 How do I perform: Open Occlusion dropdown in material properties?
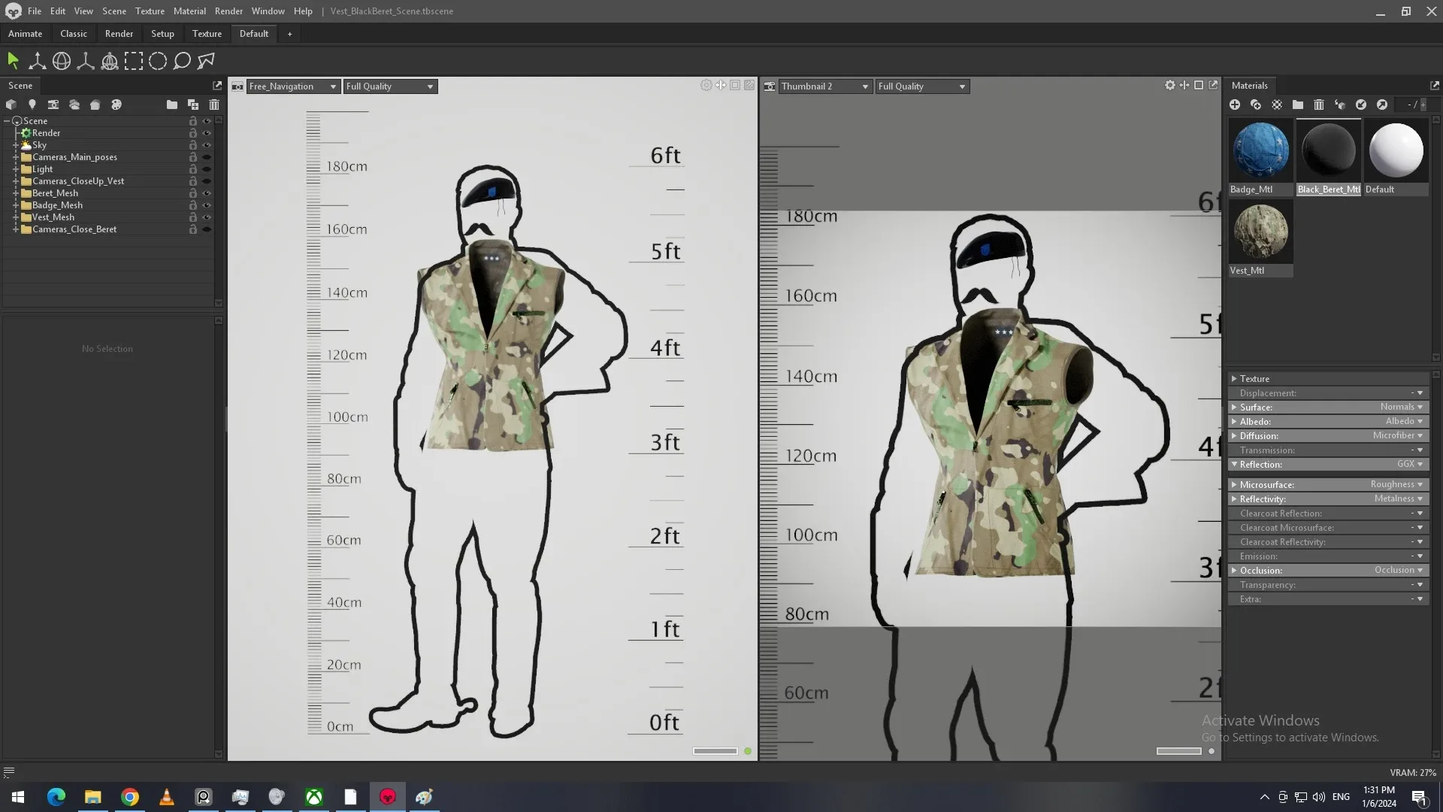1399,570
